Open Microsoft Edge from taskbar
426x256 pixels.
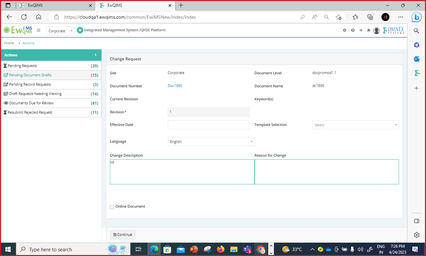click(x=154, y=249)
